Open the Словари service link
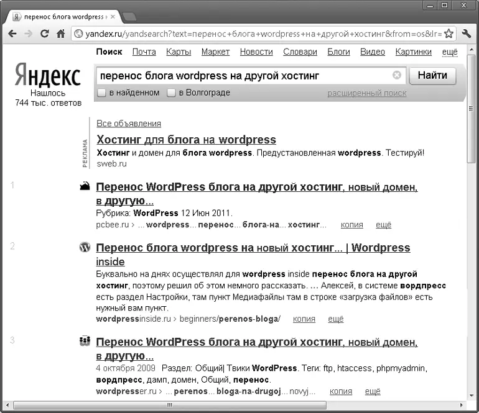 (x=300, y=52)
